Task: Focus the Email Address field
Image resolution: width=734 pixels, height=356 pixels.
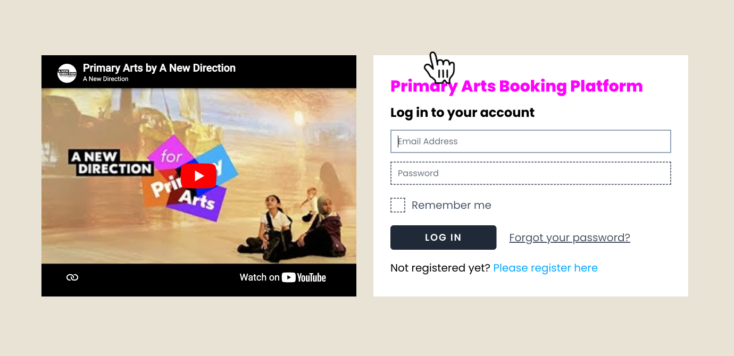Action: (x=530, y=141)
